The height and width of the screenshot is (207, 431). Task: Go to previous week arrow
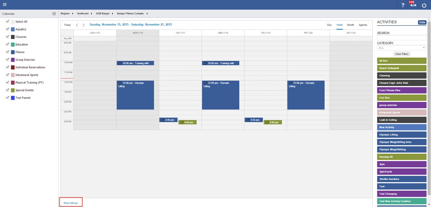click(x=77, y=25)
